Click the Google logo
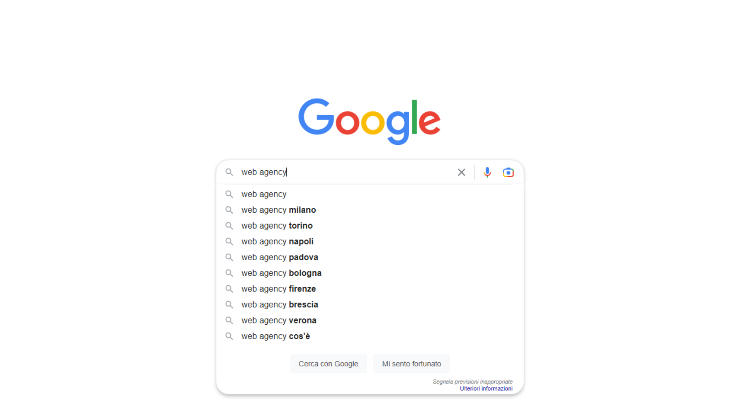 click(369, 121)
